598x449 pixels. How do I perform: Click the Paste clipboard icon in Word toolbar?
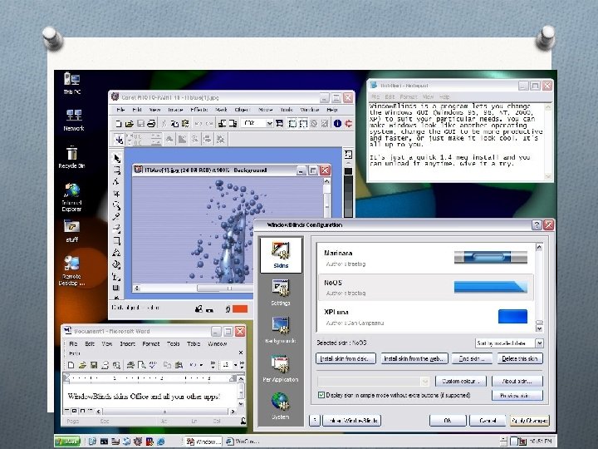[179, 365]
